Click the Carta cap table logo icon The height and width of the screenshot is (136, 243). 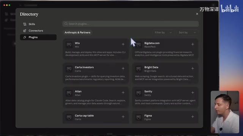click(69, 117)
